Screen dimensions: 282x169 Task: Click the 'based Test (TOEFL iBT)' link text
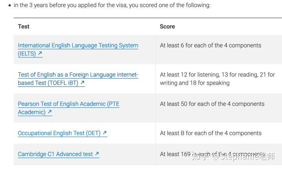pyautogui.click(x=48, y=83)
